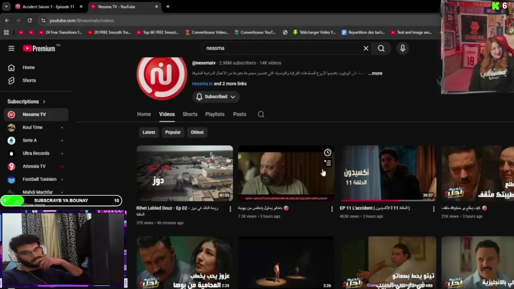Open the Shorts icon in the sidebar

[11, 80]
